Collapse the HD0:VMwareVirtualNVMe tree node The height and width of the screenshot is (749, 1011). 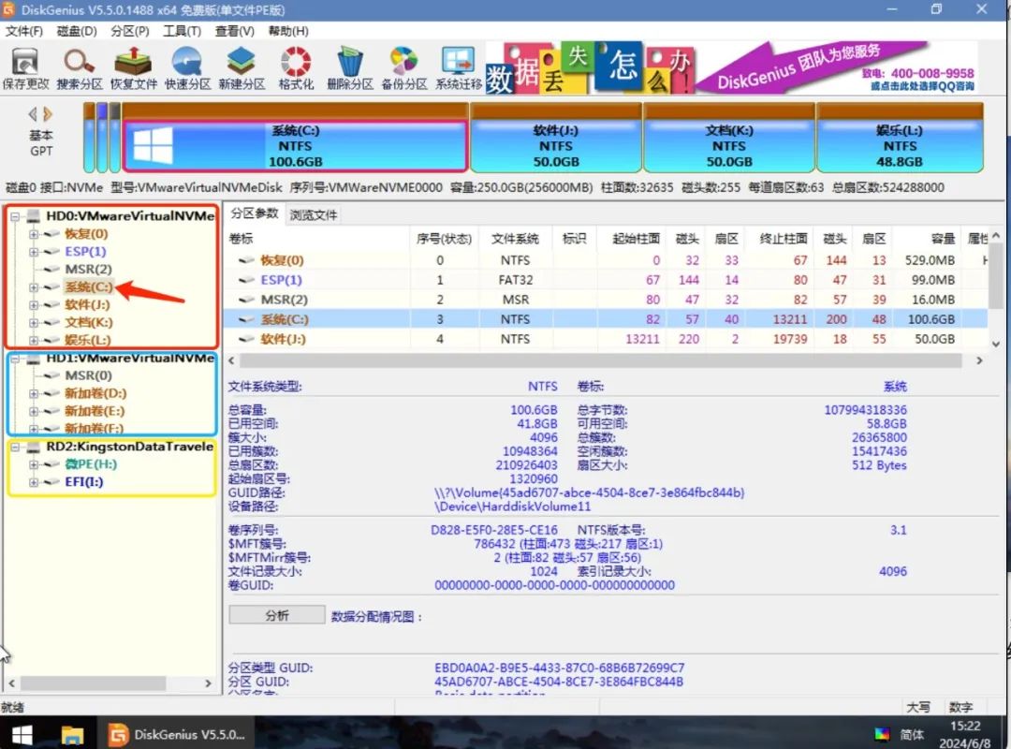pyautogui.click(x=15, y=216)
